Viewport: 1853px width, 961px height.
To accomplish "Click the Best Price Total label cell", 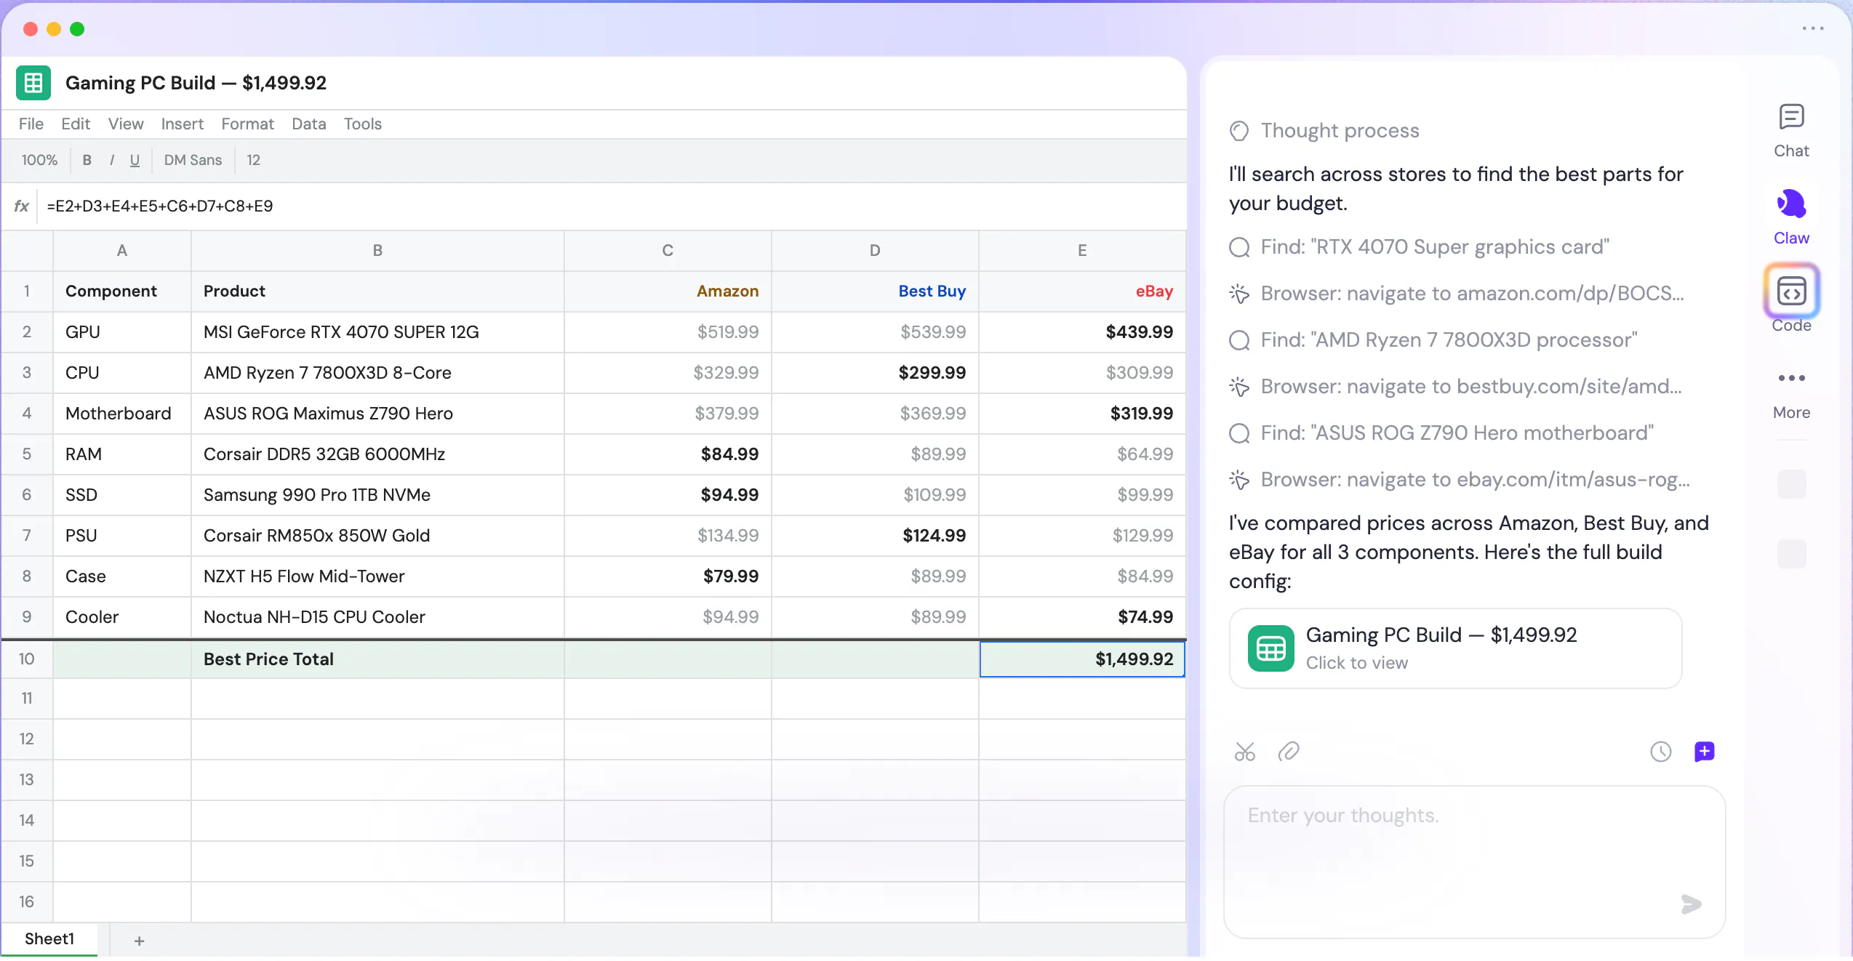I will point(377,659).
